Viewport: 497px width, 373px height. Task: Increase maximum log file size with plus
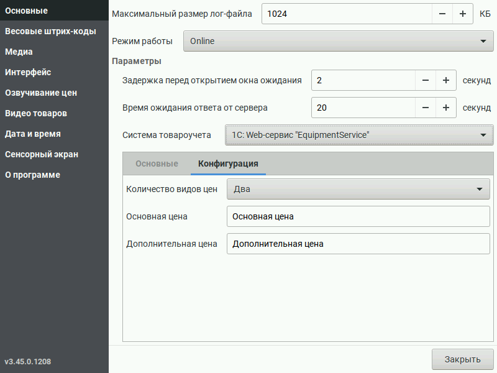coord(463,14)
